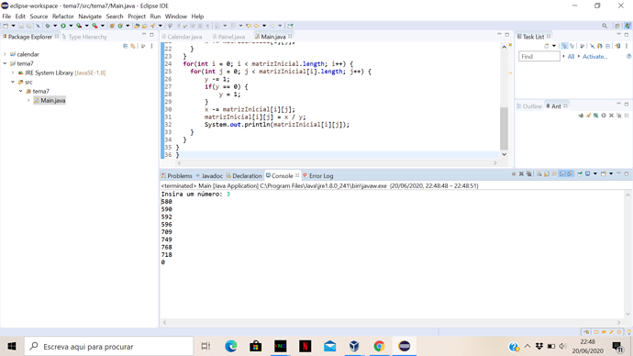This screenshot has height=356, width=633.
Task: Expand the JRE System Library node
Action: (x=13, y=72)
